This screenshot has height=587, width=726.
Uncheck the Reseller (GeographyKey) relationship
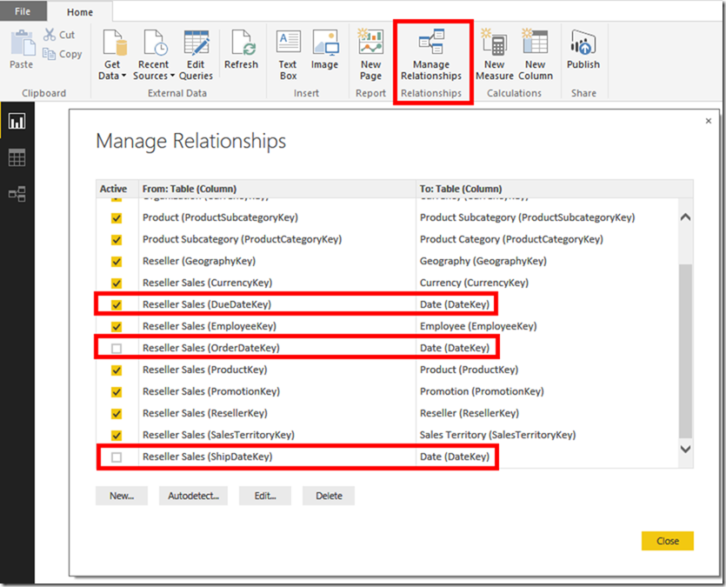pos(117,262)
